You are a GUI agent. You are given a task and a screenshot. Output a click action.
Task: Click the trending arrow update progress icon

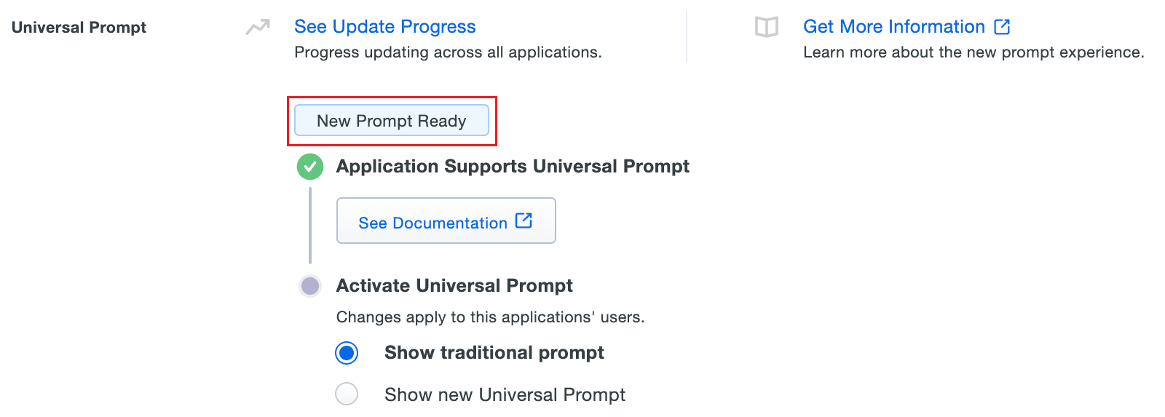(x=258, y=28)
